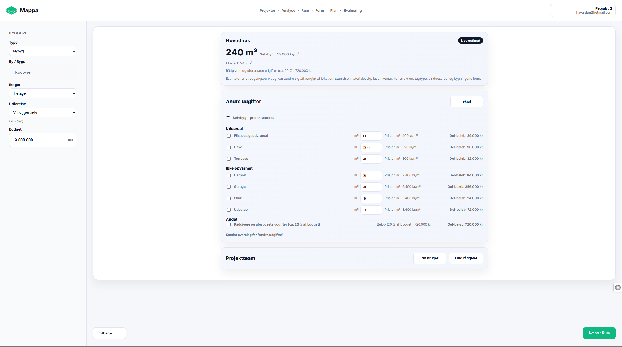The height and width of the screenshot is (347, 622).
Task: Collapse the Selvbyg priser justeret minus icon
Action: pyautogui.click(x=228, y=117)
